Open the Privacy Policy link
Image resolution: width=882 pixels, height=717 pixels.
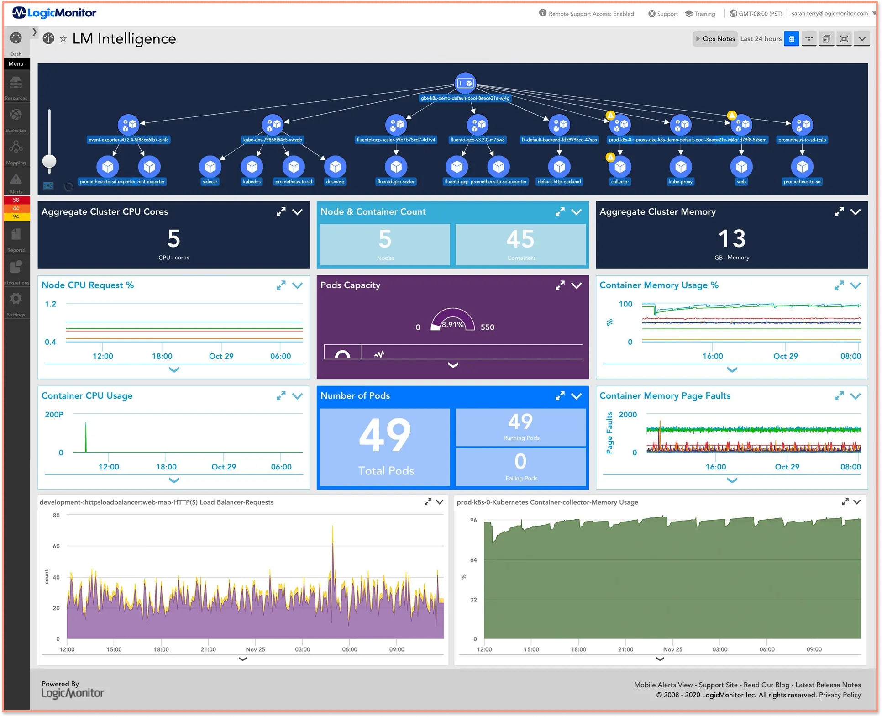[x=840, y=695]
